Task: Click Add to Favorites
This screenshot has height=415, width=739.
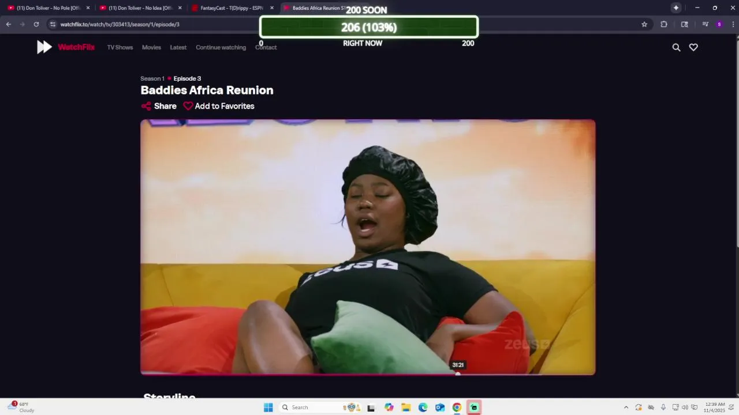Action: 219,106
